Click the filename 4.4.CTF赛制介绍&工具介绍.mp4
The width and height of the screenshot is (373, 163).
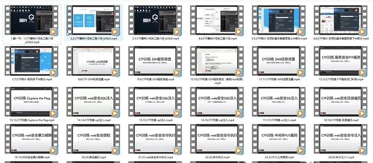217,38
